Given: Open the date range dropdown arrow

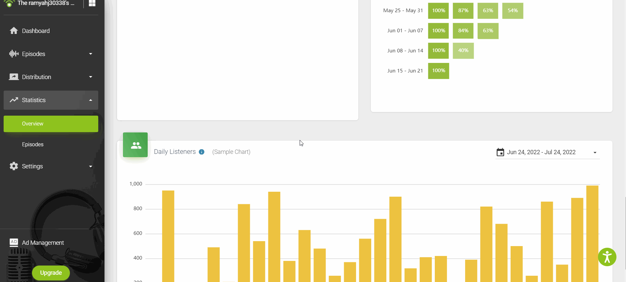Looking at the screenshot, I should [595, 153].
